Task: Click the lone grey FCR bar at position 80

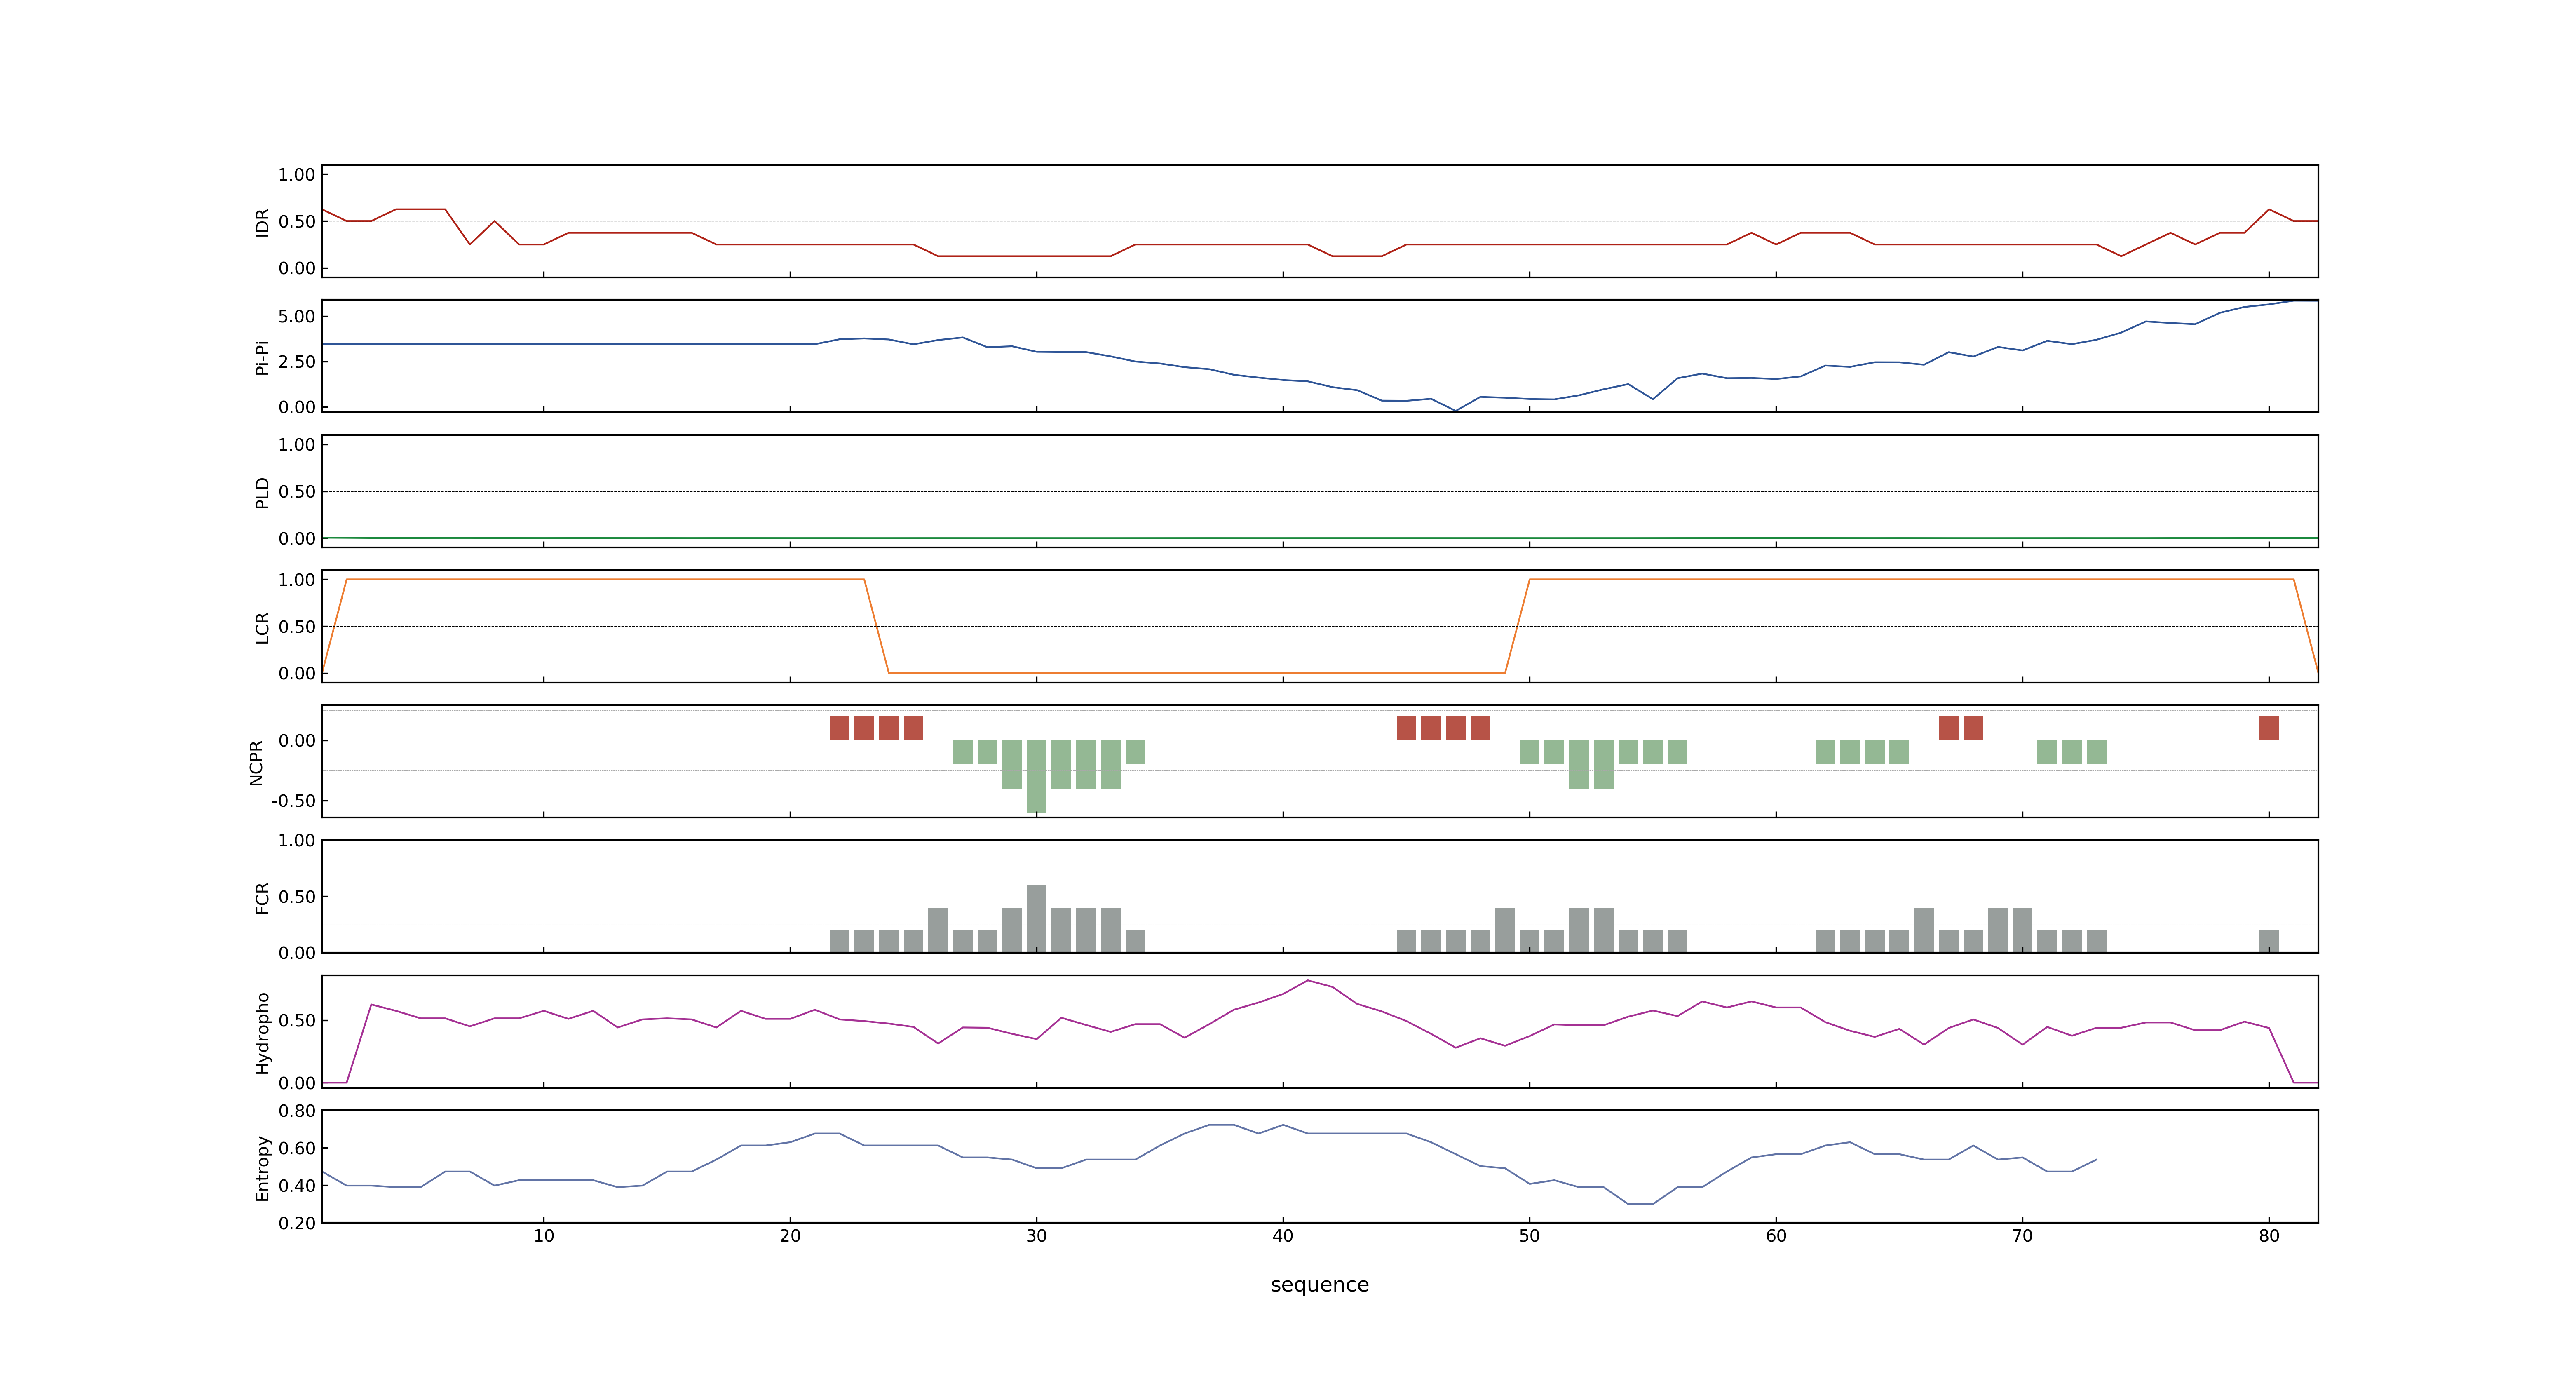Action: pos(2269,941)
